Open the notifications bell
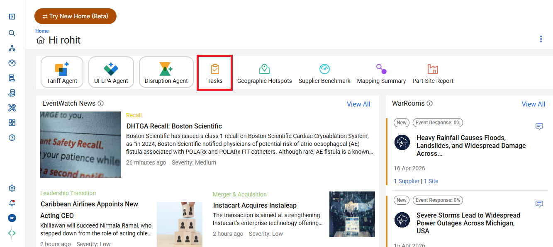The image size is (553, 247). (x=12, y=203)
